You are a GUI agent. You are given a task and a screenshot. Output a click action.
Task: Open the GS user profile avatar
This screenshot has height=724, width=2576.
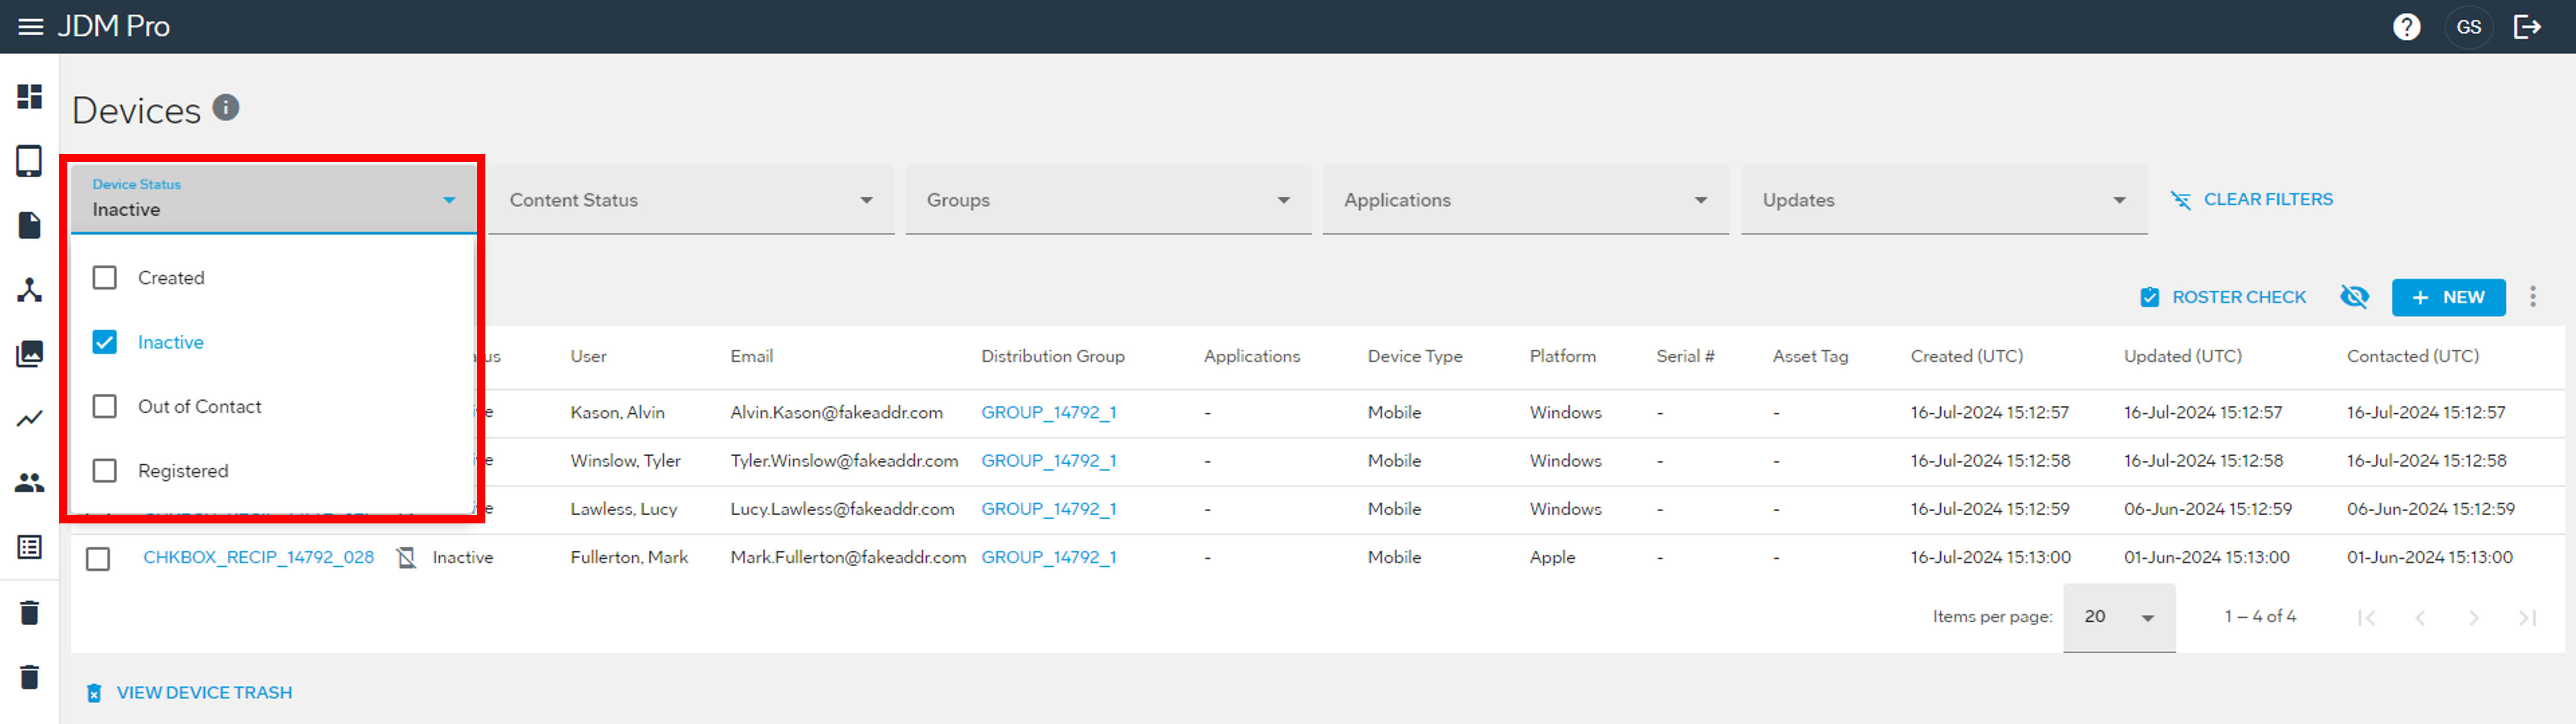pos(2468,27)
